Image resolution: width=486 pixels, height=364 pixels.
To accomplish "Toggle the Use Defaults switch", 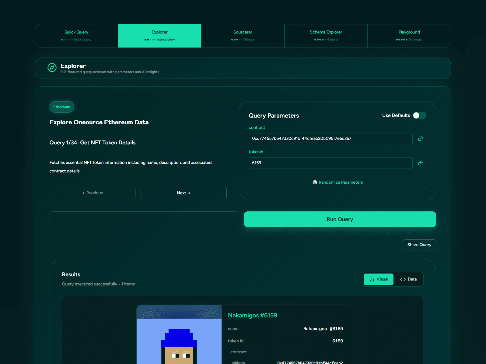I will pyautogui.click(x=419, y=115).
